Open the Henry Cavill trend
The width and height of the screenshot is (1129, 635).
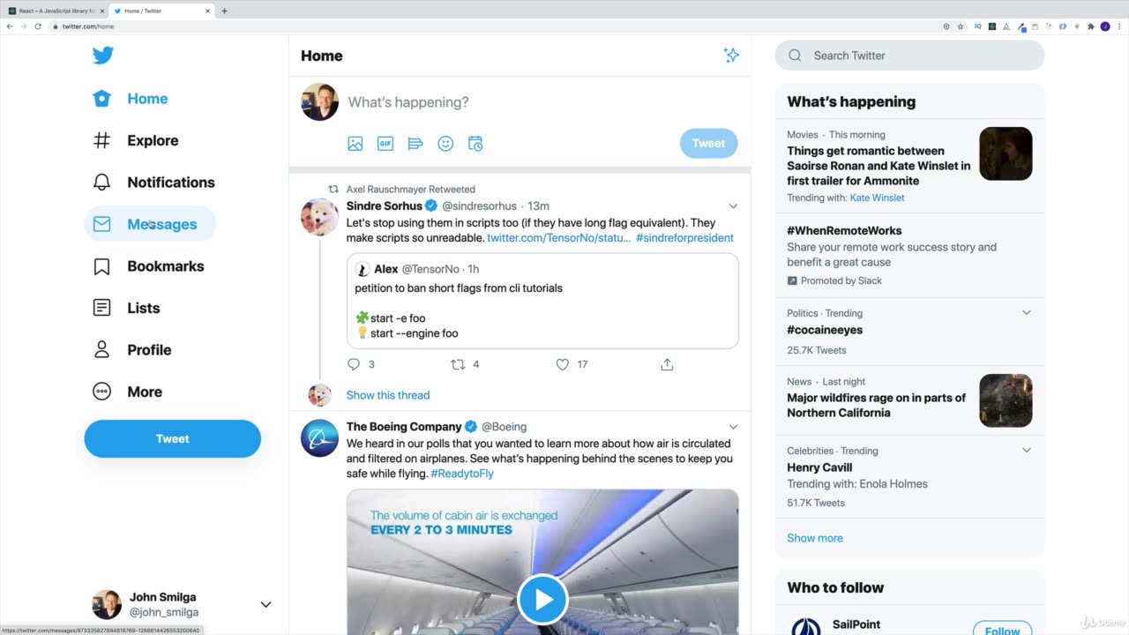[909, 476]
